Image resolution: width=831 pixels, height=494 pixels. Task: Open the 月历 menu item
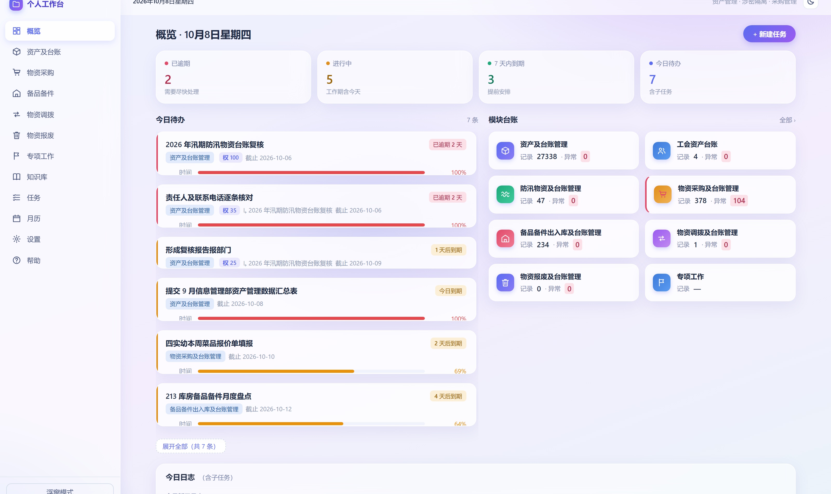(60, 218)
